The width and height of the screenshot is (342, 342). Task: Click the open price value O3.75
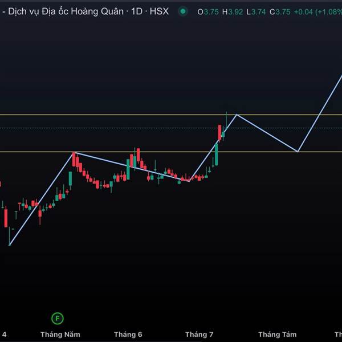208,12
